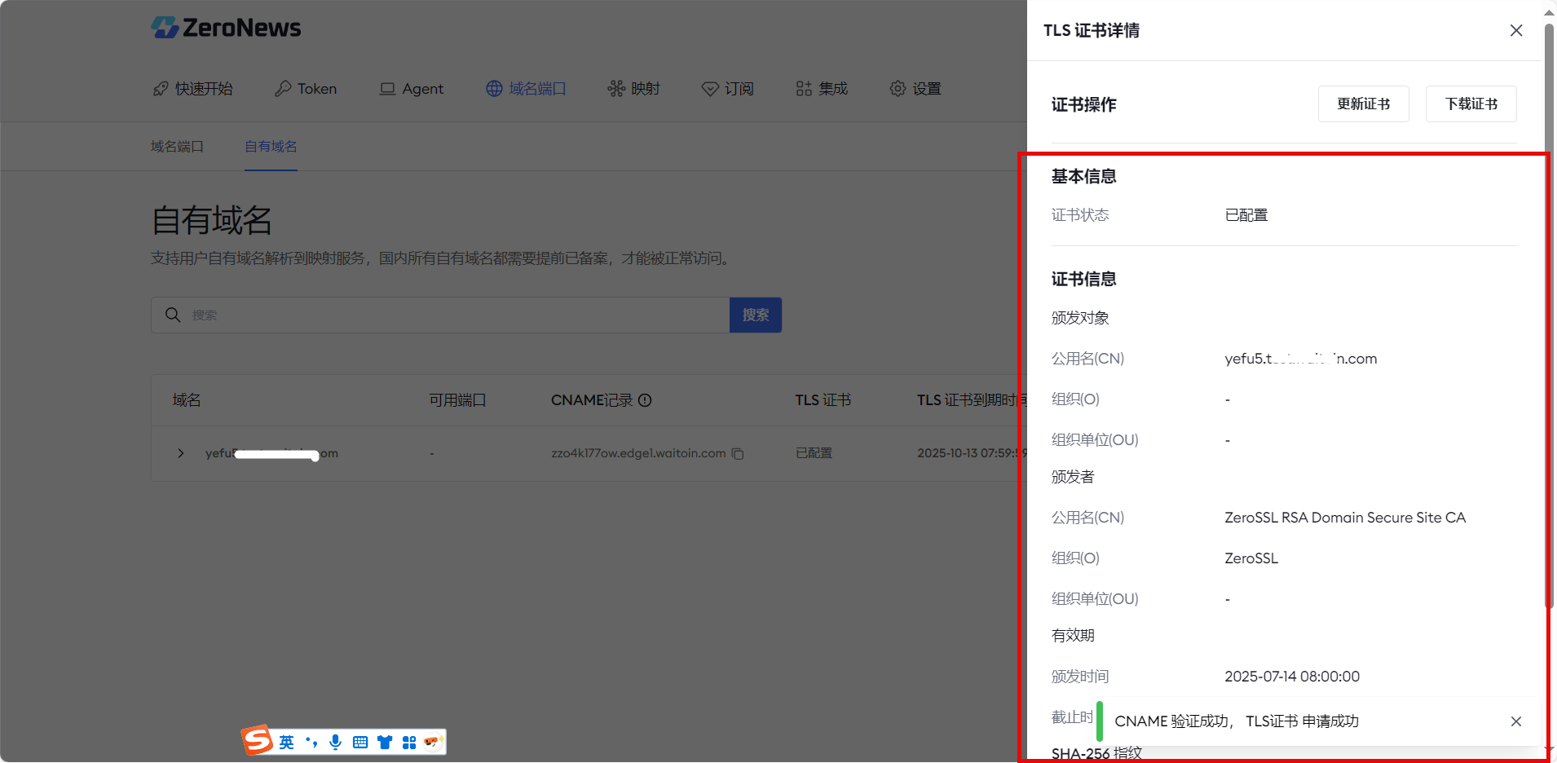This screenshot has height=763, width=1557.
Task: Go to 设置 in top navigation
Action: 915,89
